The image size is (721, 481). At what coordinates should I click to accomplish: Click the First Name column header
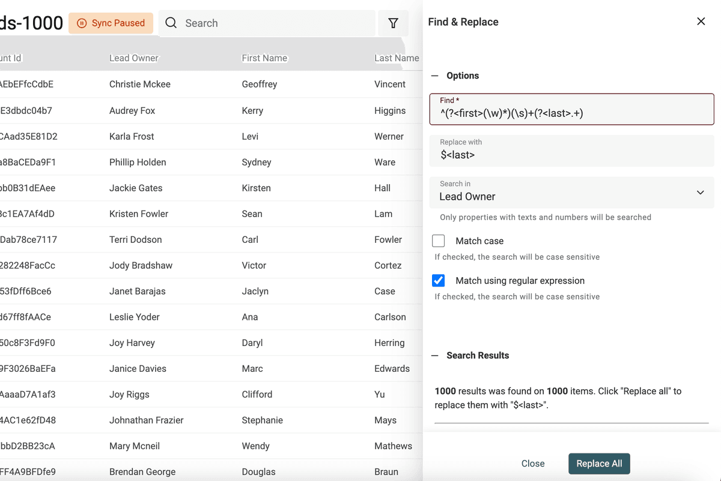click(264, 58)
